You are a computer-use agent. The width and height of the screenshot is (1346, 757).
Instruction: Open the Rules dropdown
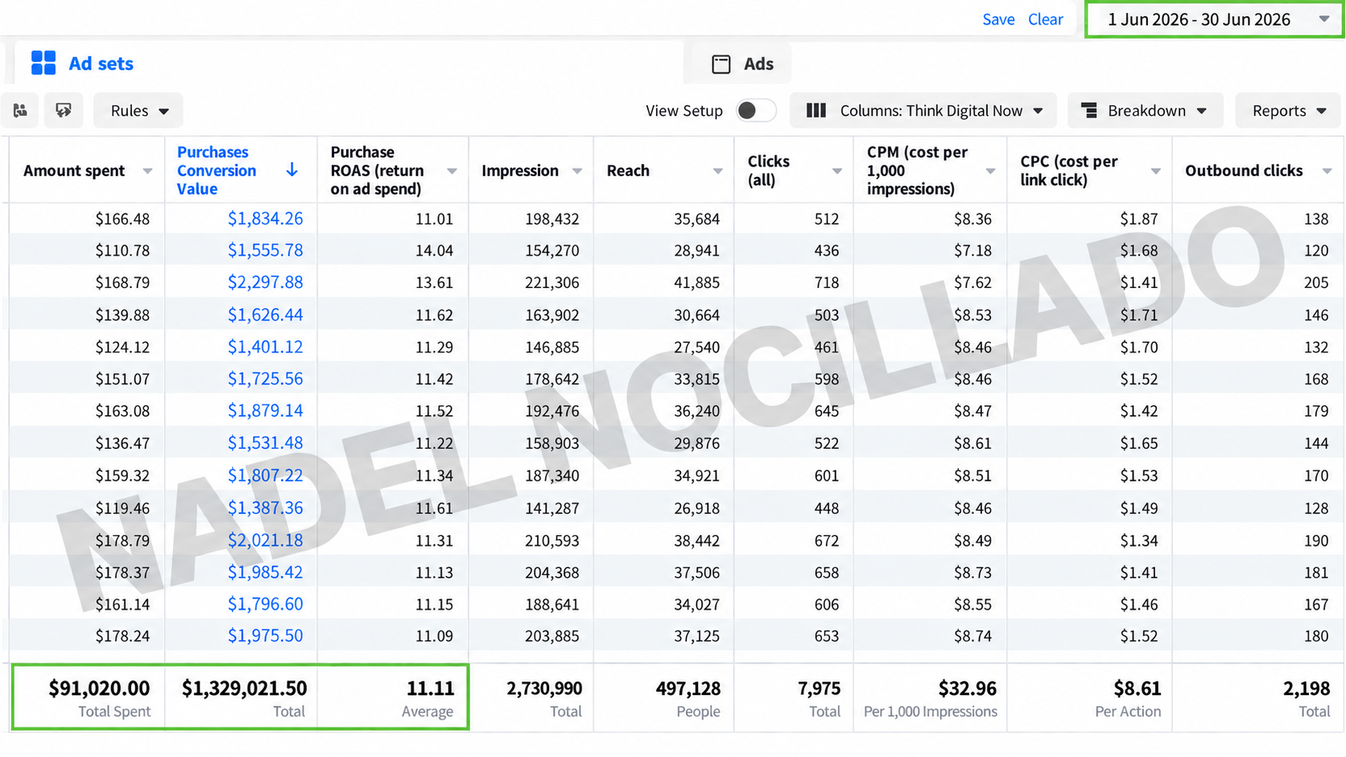pos(139,110)
